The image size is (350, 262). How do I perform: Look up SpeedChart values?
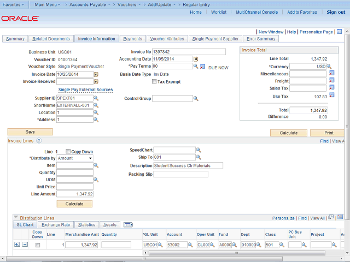pos(199,150)
